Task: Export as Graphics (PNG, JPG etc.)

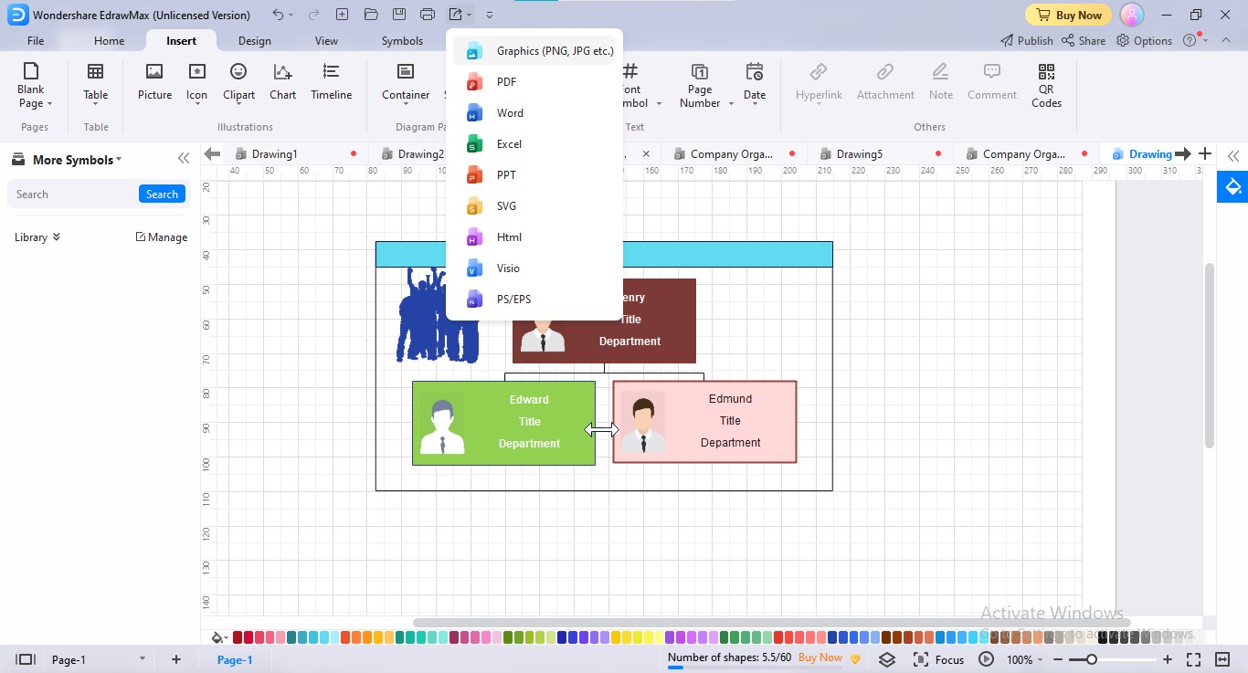Action: [534, 51]
